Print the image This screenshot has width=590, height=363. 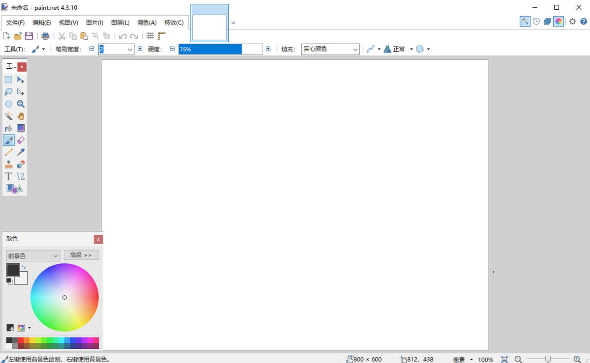(45, 36)
